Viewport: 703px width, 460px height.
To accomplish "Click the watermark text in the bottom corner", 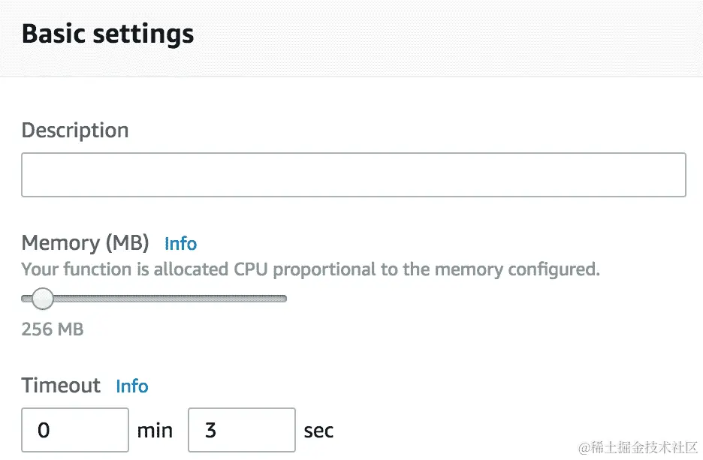I will click(x=637, y=447).
